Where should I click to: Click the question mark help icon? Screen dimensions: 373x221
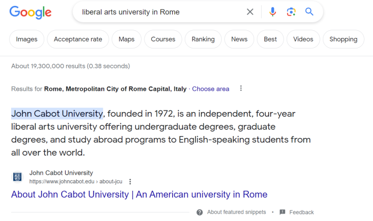coord(200,212)
